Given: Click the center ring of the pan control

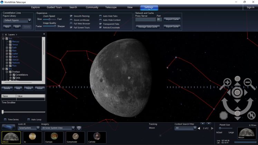Looking at the screenshot, I should click(x=237, y=93).
